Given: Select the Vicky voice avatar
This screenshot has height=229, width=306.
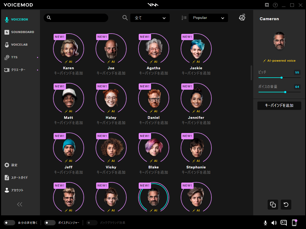Looking at the screenshot, I should [x=111, y=148].
